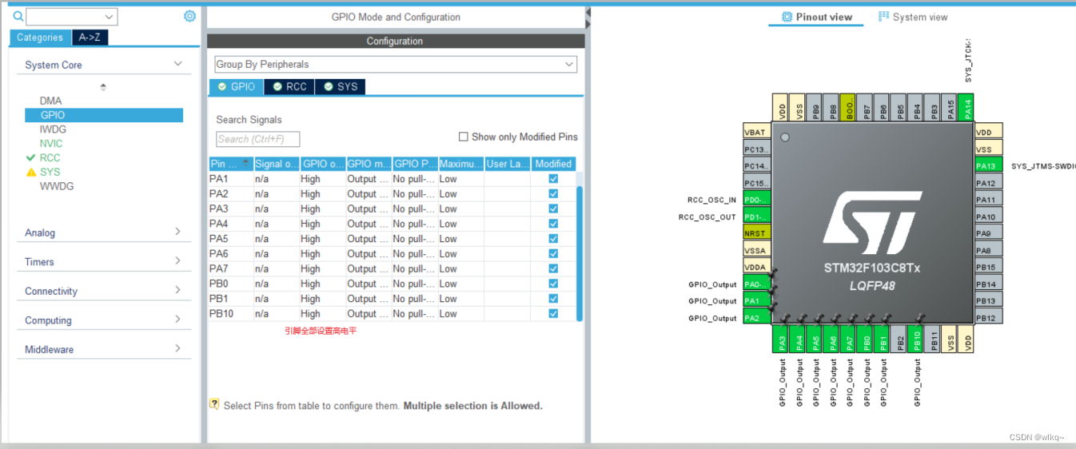Click the help icon beside Select Pins hint

coord(214,404)
